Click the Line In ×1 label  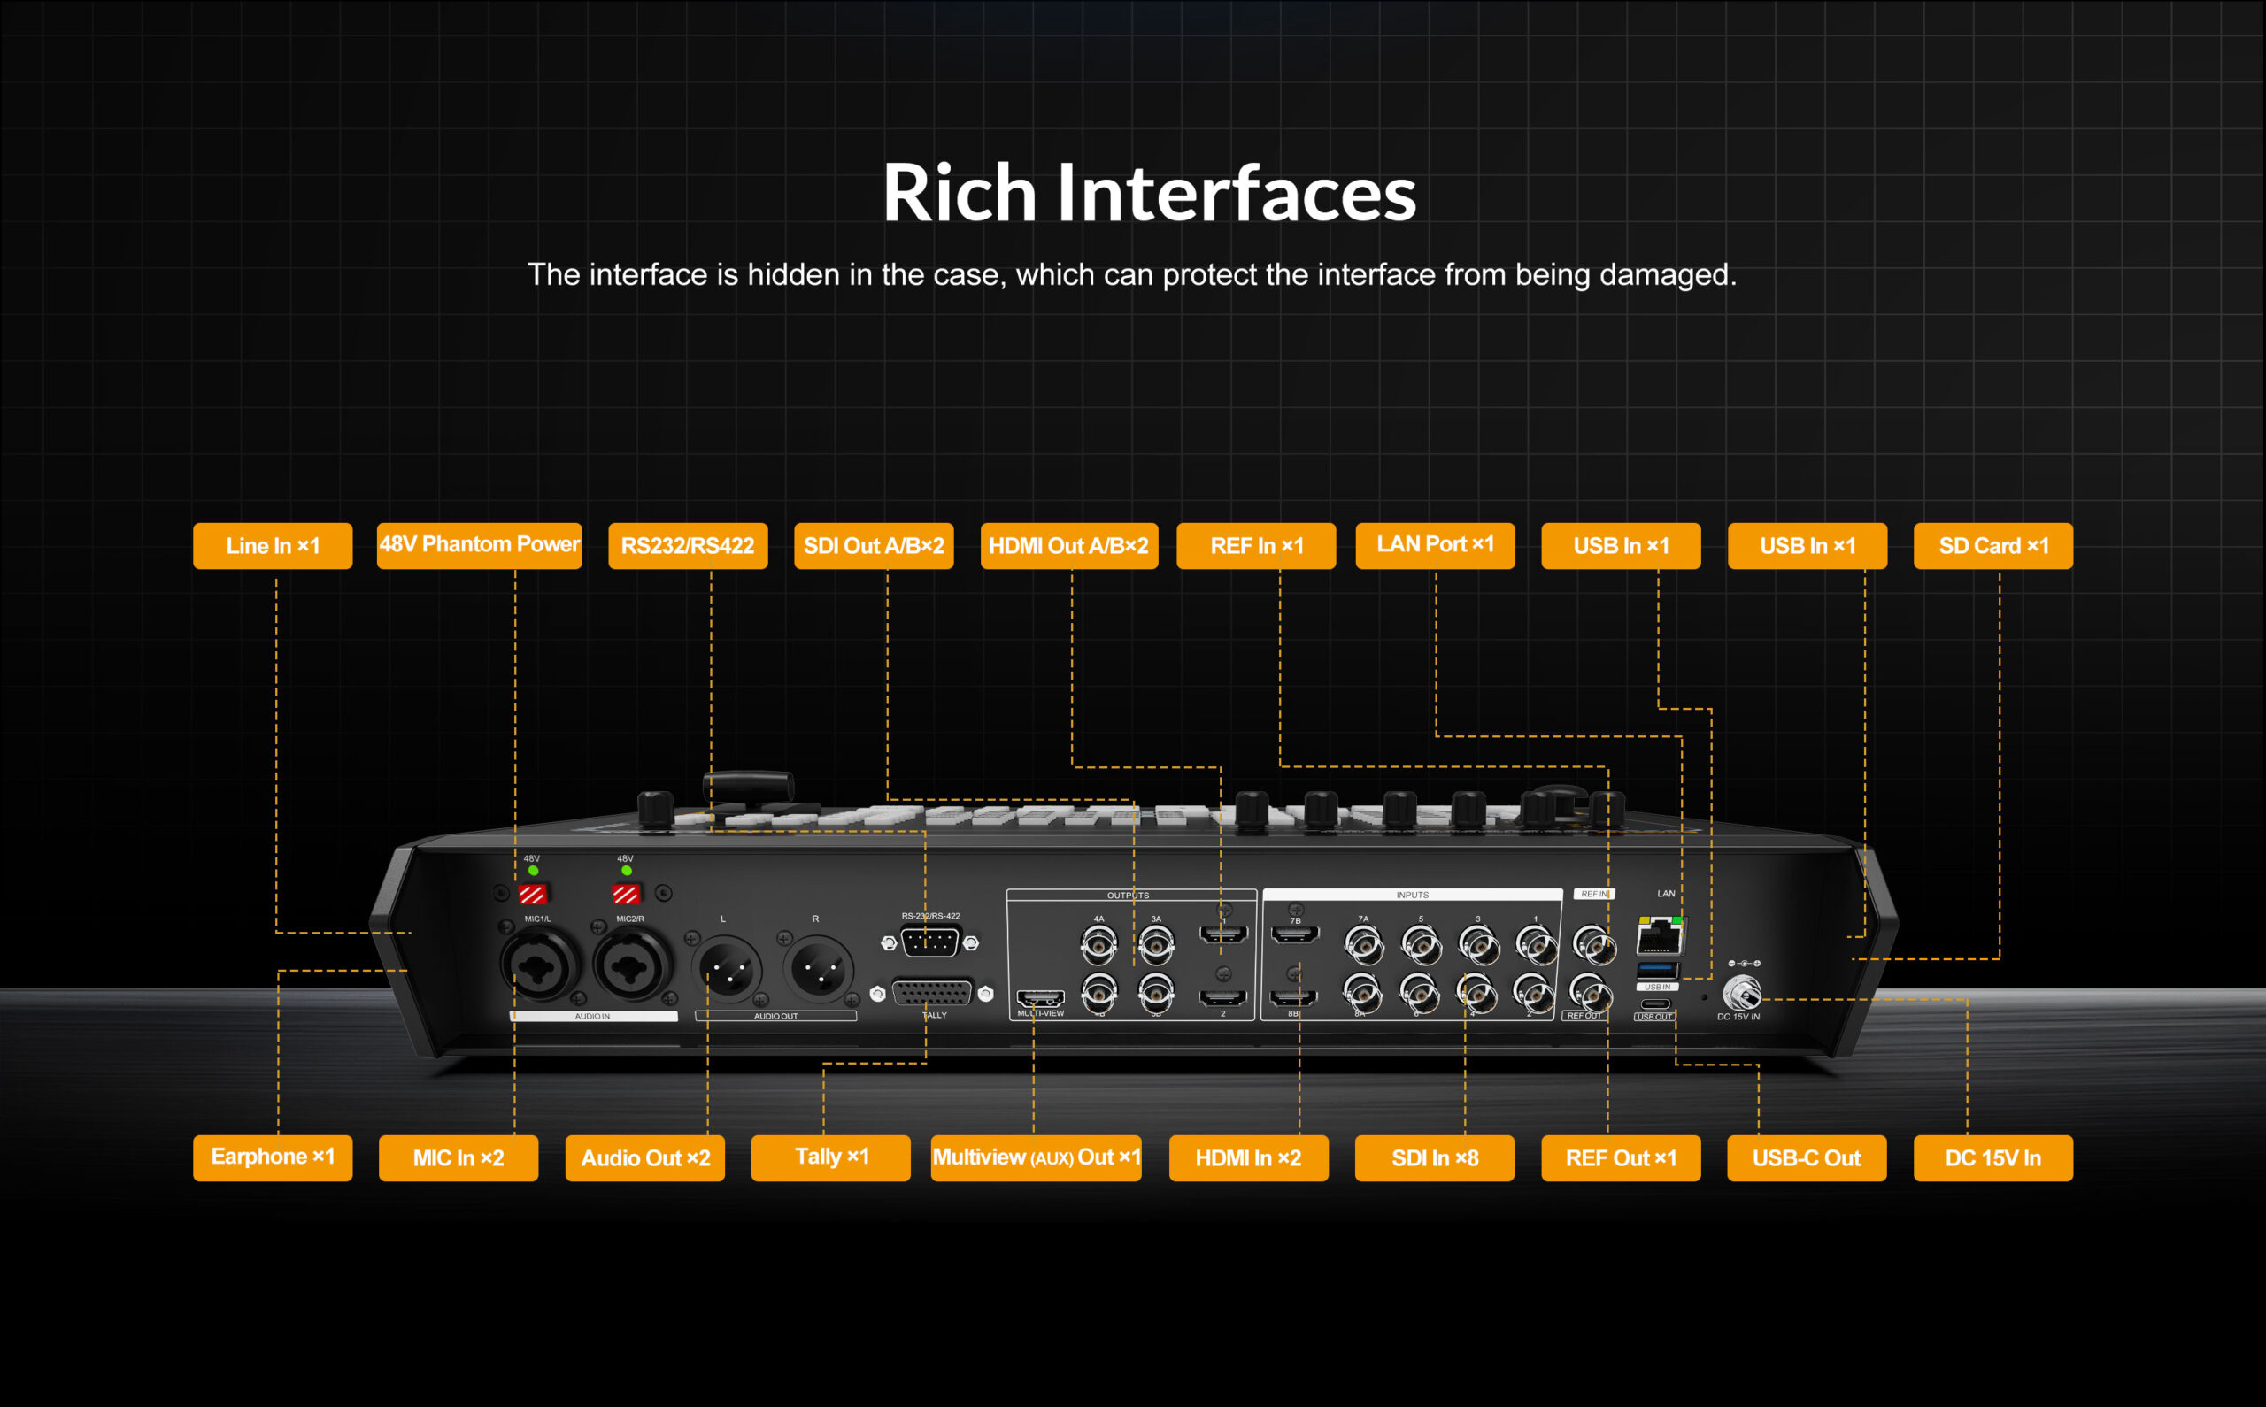(272, 545)
